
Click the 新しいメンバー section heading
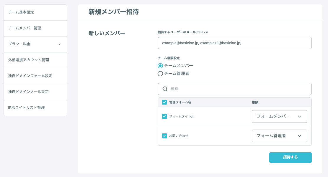click(107, 33)
